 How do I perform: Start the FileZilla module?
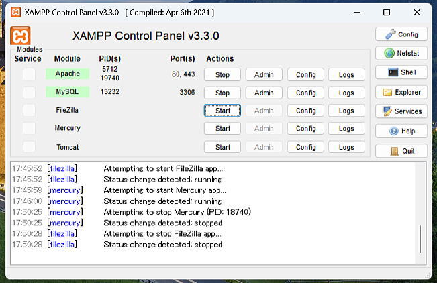point(222,111)
